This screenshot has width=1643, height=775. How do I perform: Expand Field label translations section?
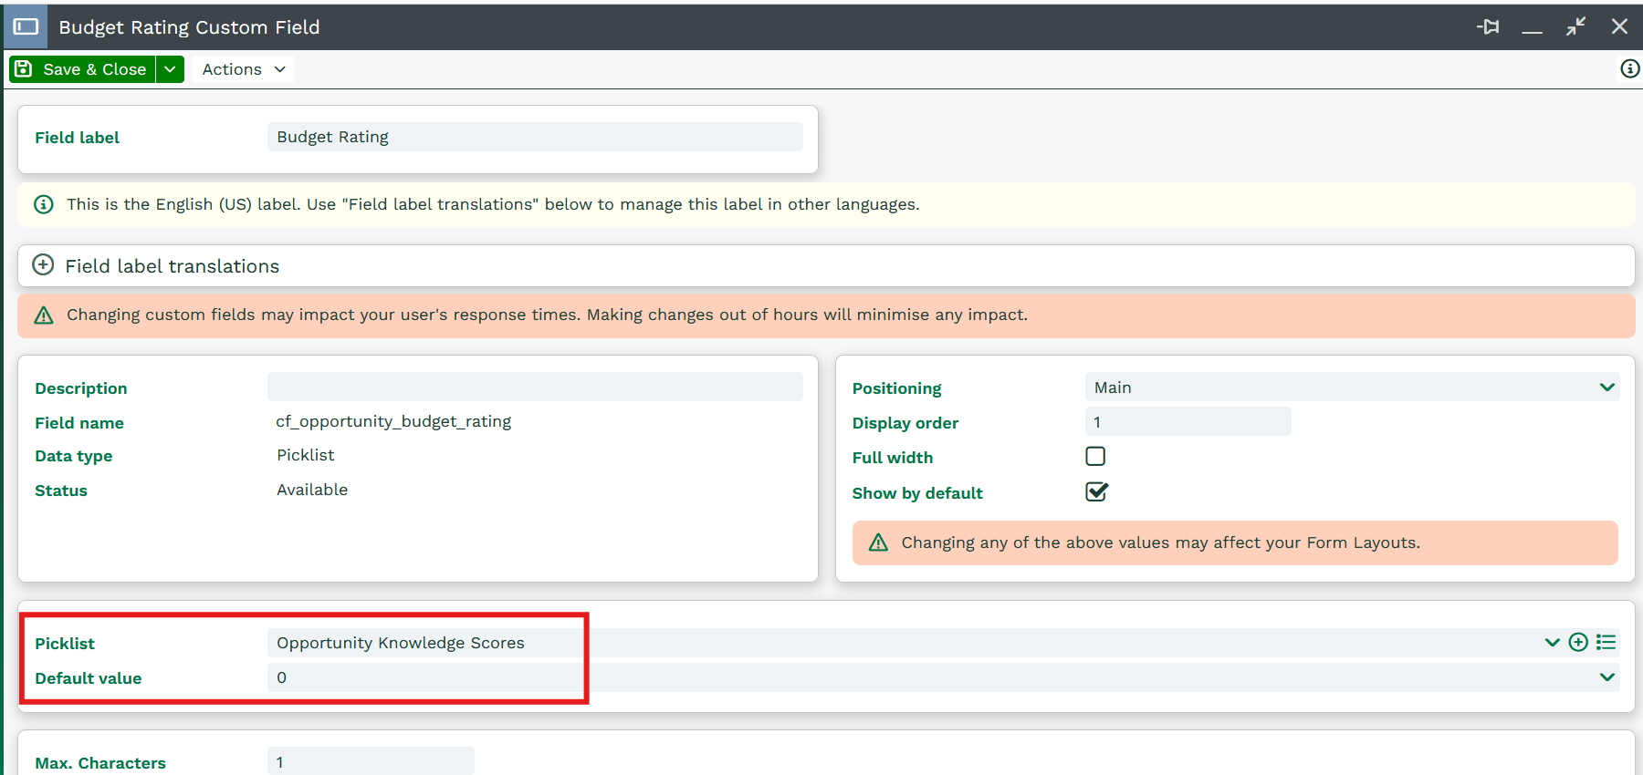pyautogui.click(x=43, y=265)
